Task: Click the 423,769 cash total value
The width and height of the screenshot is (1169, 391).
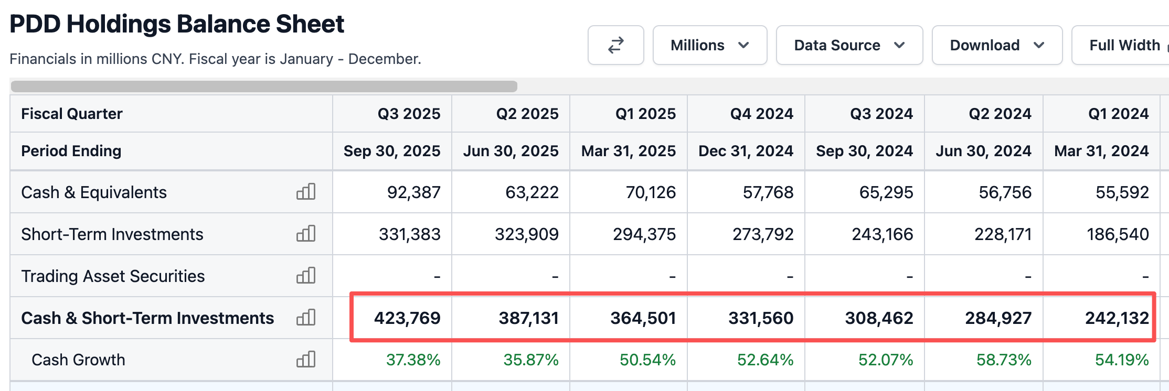Action: [x=407, y=318]
